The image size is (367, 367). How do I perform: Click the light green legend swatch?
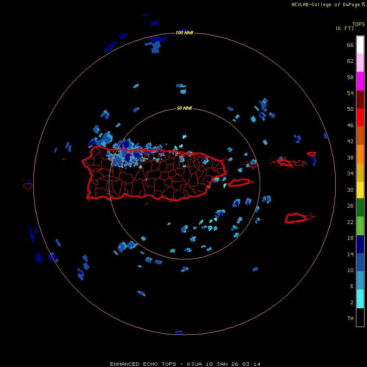point(360,226)
